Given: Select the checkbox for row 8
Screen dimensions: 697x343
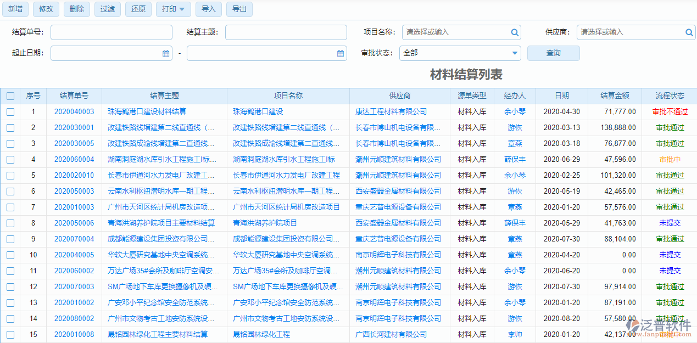Looking at the screenshot, I should coord(10,223).
